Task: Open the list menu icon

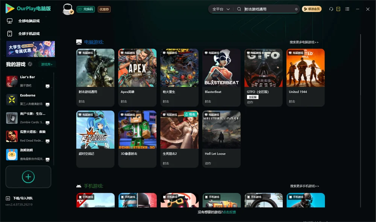Action: pos(347,9)
